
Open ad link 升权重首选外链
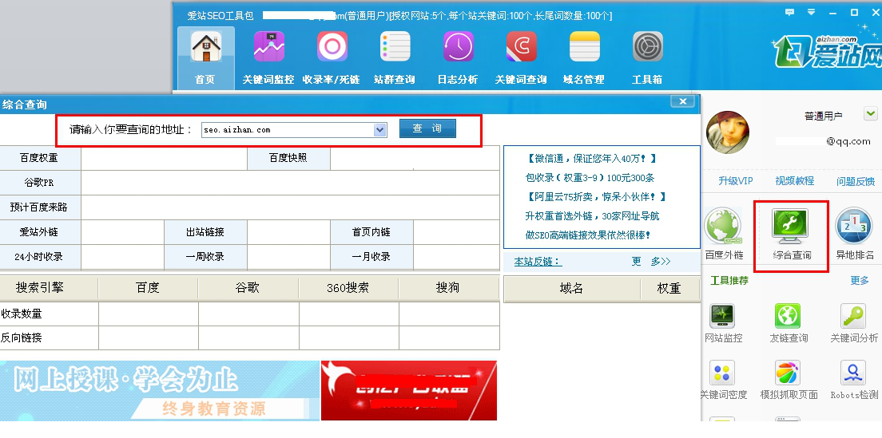592,215
